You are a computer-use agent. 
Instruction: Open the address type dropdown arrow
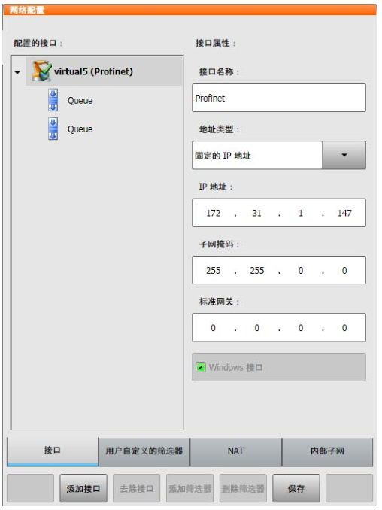point(344,155)
